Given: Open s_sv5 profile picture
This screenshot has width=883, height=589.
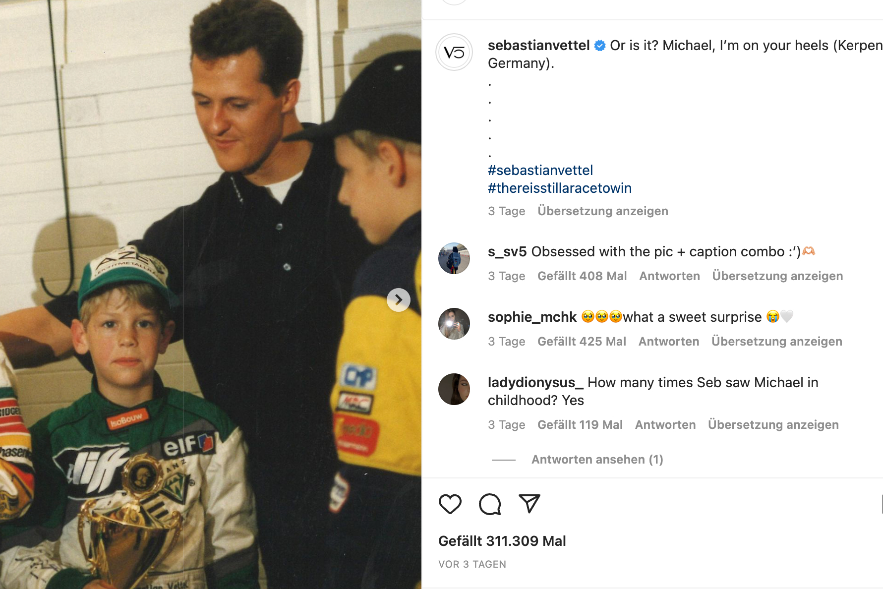Looking at the screenshot, I should pos(454,258).
